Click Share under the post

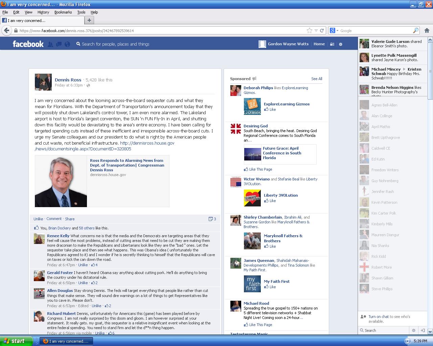pyautogui.click(x=70, y=219)
